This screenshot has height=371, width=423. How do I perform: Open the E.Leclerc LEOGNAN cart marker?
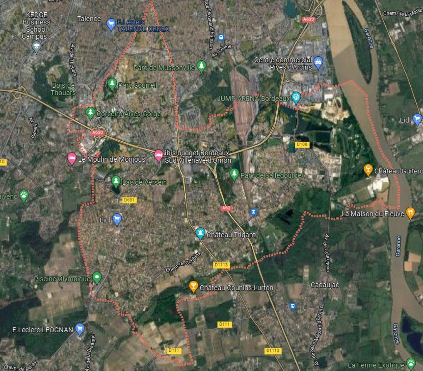click(x=80, y=329)
